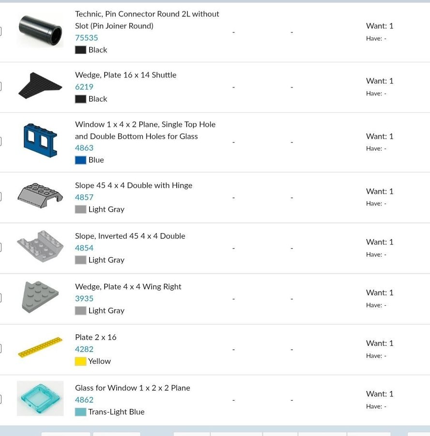Select the checkbox beside the blue Window row
Viewport: 430px width, 436px height.
[x=0, y=141]
